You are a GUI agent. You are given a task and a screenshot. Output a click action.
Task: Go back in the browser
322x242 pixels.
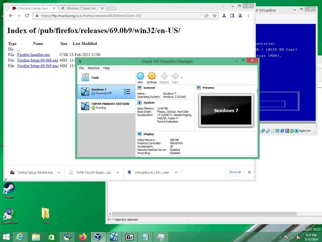(11, 16)
